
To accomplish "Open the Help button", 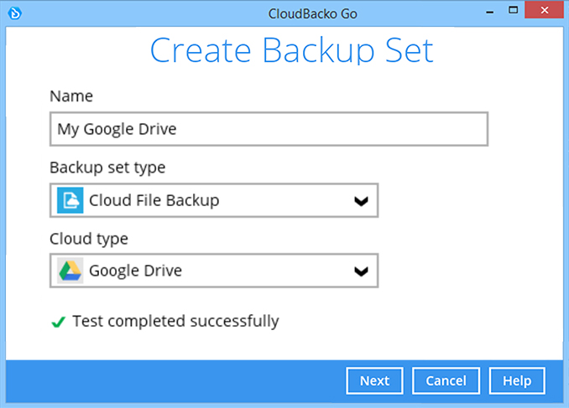I will [517, 381].
